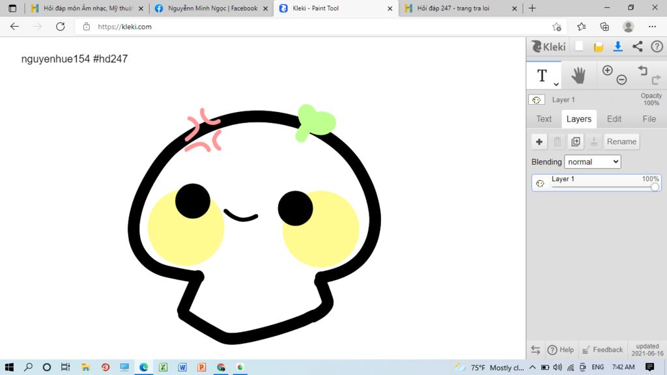Click the current layer preview thumbnail above tabs

point(537,100)
